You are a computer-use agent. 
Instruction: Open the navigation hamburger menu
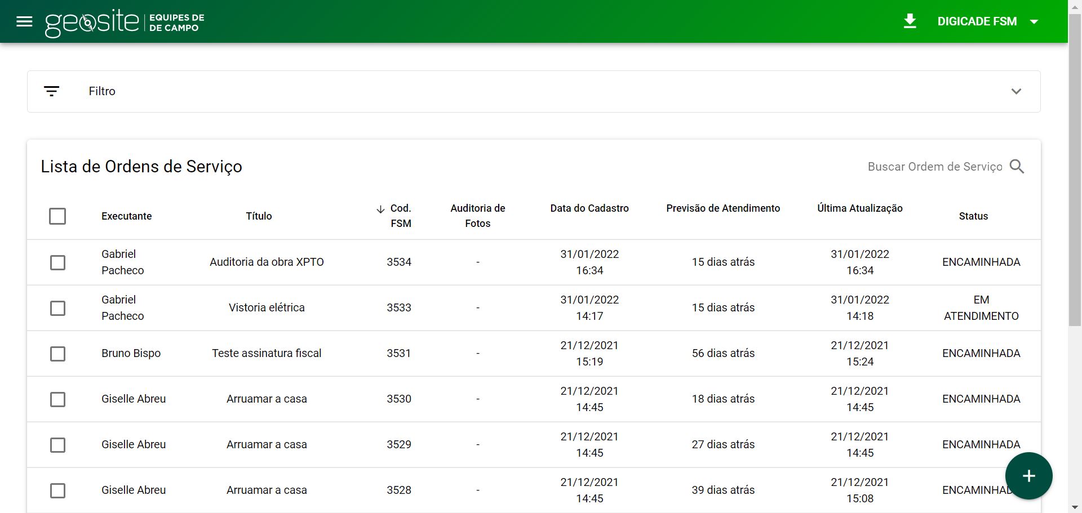pyautogui.click(x=24, y=21)
